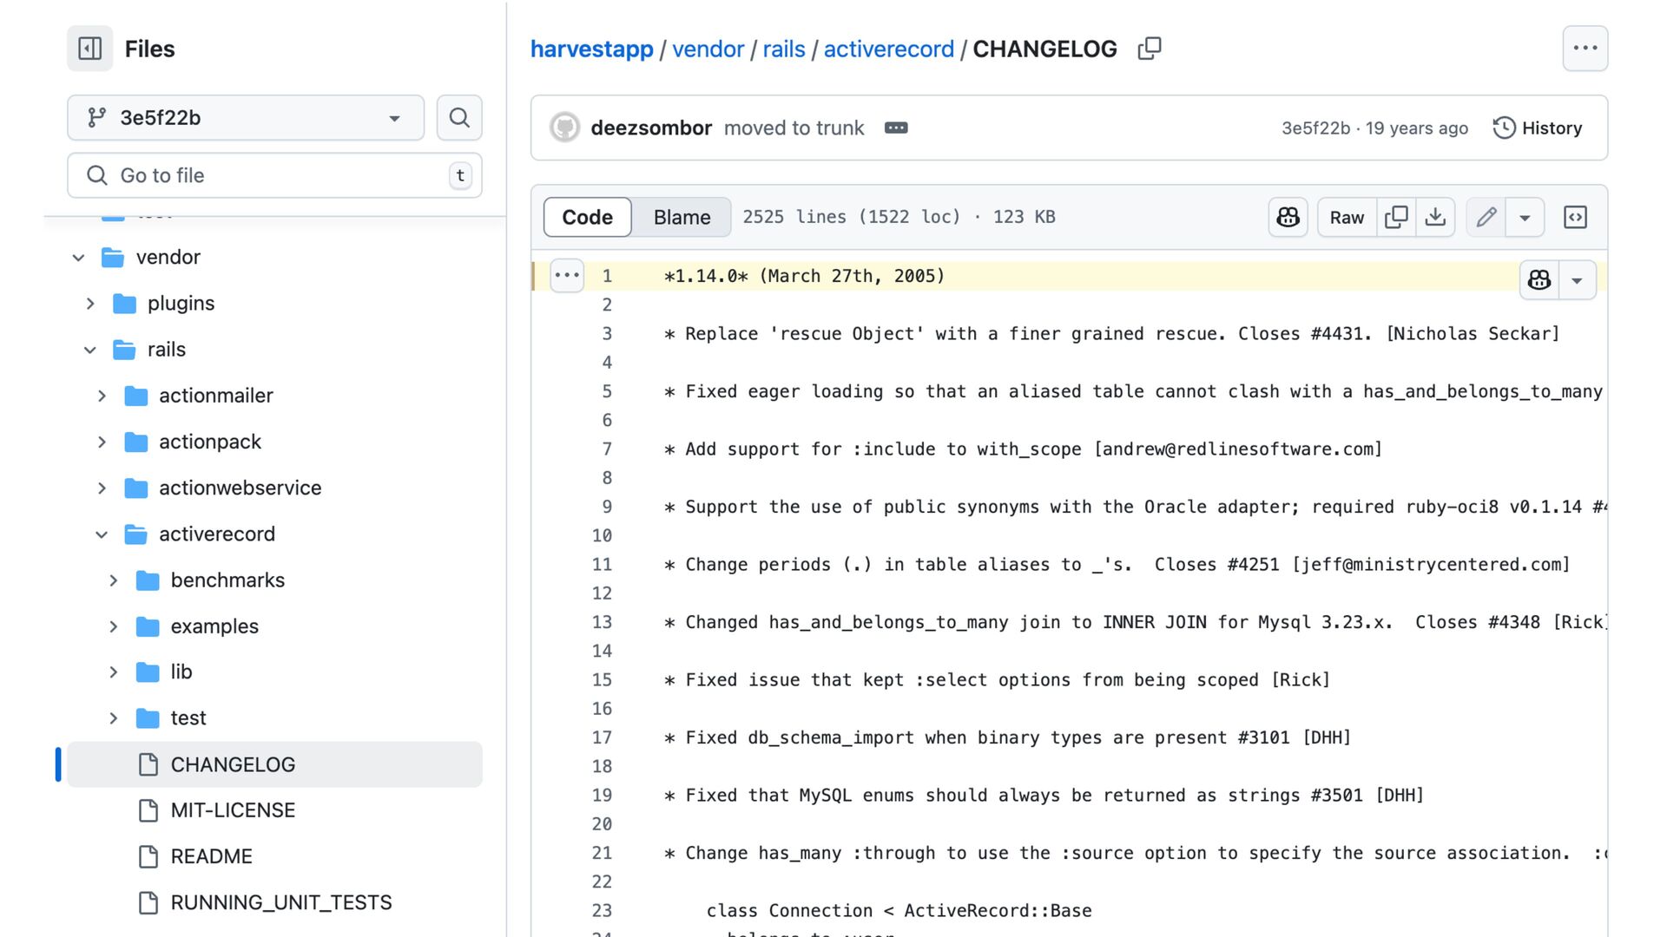Click the search magnifier icon button
The image size is (1667, 937).
coord(459,117)
